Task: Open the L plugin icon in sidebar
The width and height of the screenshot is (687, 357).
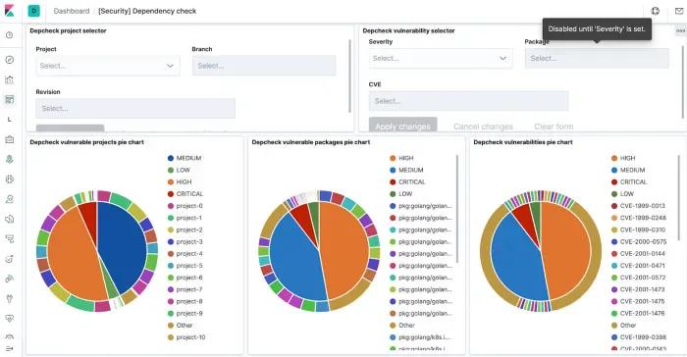Action: coord(9,120)
